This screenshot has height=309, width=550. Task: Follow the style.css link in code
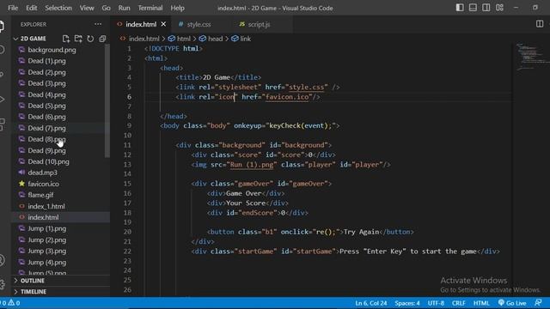[306, 88]
